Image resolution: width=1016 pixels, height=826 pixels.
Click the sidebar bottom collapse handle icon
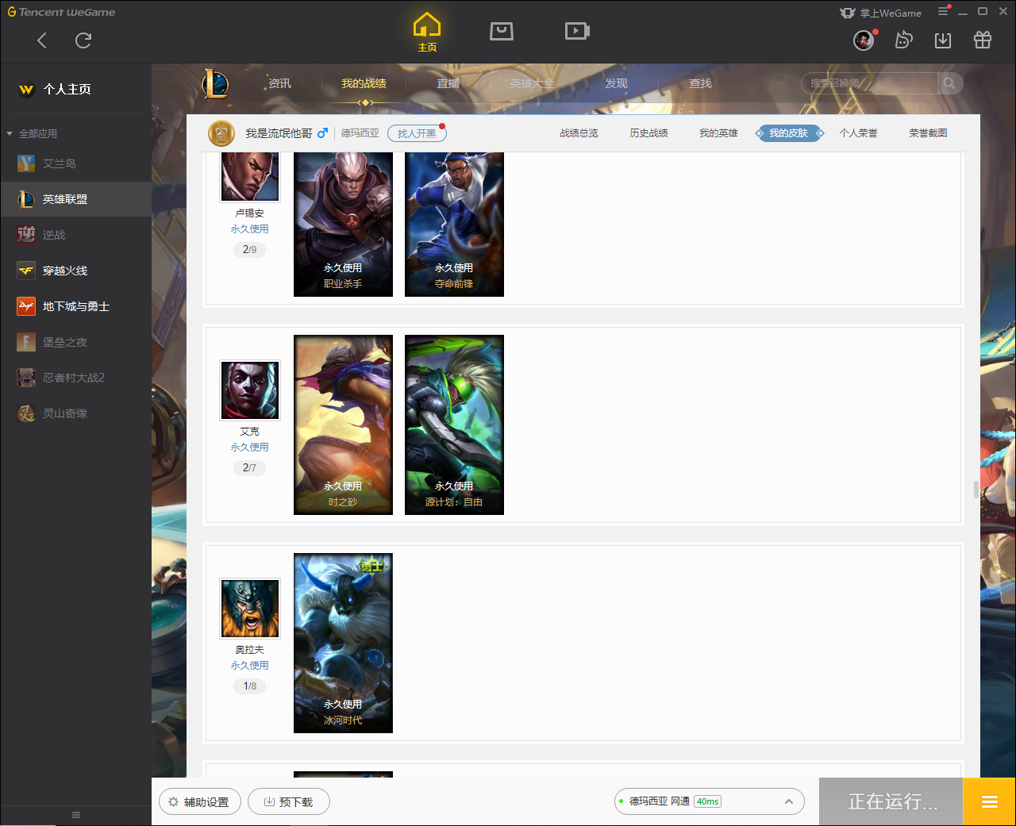coord(76,815)
